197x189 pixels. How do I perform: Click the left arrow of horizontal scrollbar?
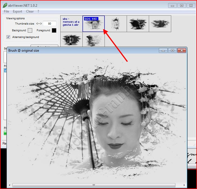tap(10, 185)
